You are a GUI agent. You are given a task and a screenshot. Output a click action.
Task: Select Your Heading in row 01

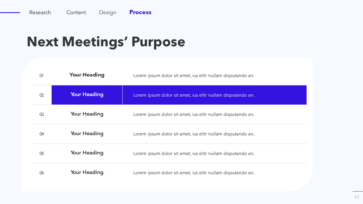(87, 75)
